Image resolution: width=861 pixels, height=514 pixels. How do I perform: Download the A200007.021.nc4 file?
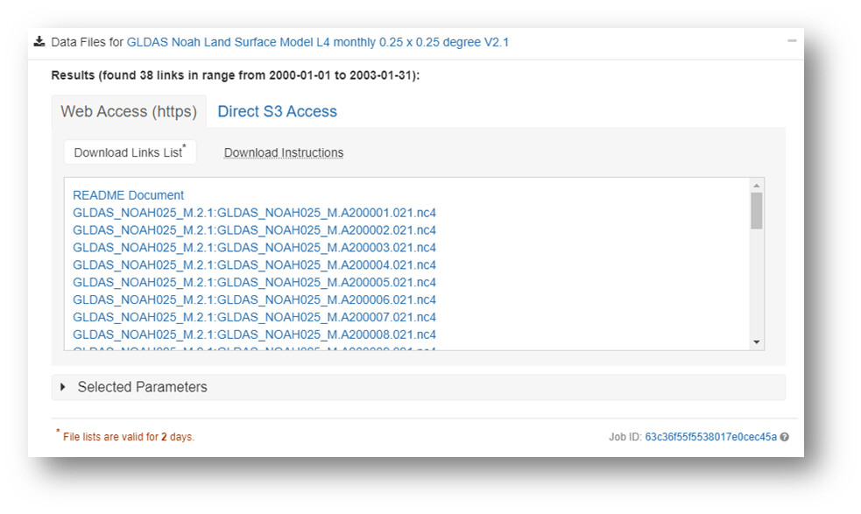pos(254,317)
